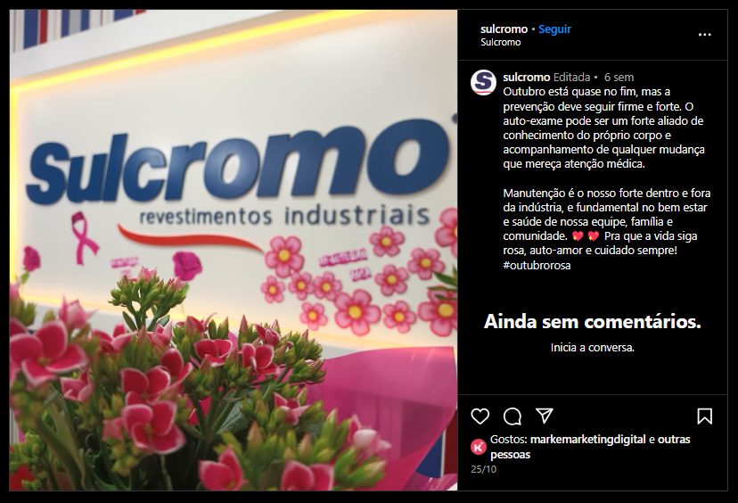Click the Sulcromo location label under the username
Screen dimensions: 738x503
500,43
